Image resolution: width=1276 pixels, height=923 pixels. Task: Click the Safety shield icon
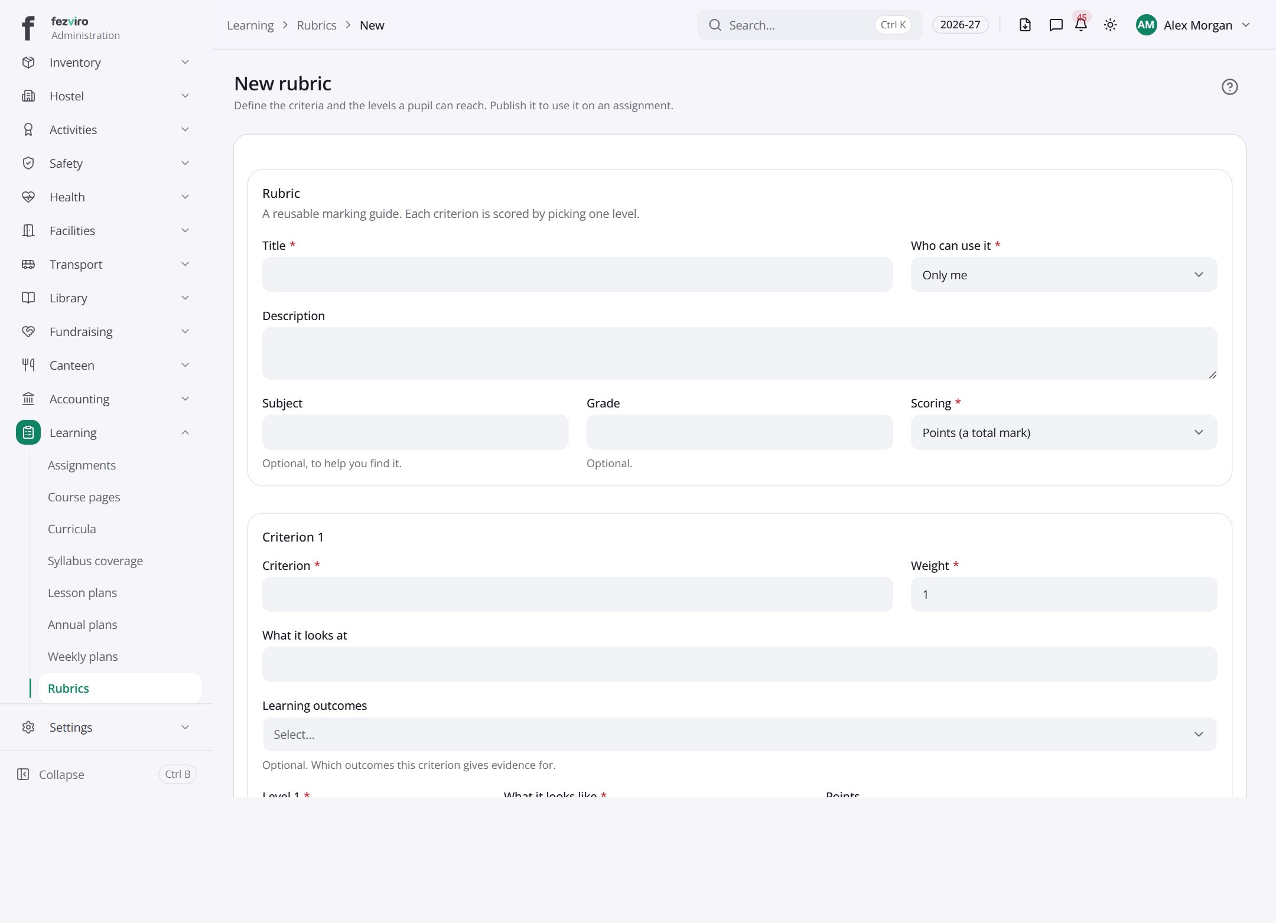28,164
